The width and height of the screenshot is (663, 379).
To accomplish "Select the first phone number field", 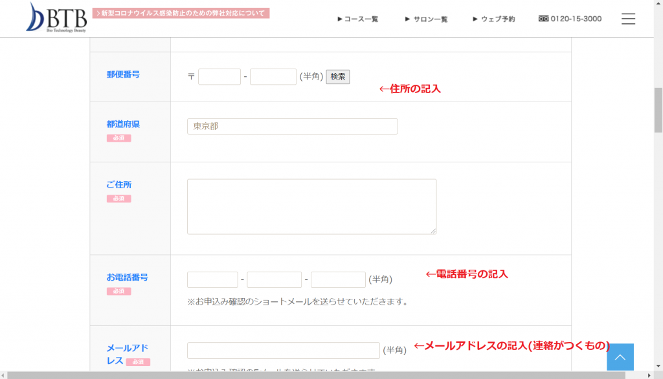I will (212, 279).
